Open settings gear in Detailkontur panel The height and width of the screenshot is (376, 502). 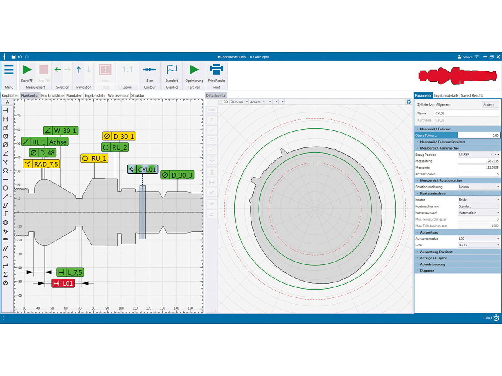pyautogui.click(x=408, y=102)
